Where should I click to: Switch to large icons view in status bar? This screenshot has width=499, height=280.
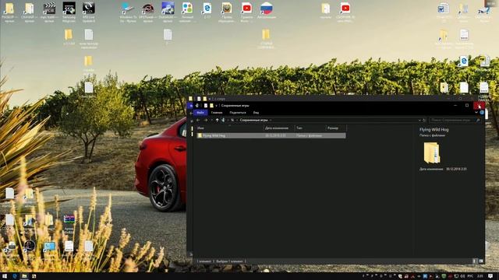481,261
